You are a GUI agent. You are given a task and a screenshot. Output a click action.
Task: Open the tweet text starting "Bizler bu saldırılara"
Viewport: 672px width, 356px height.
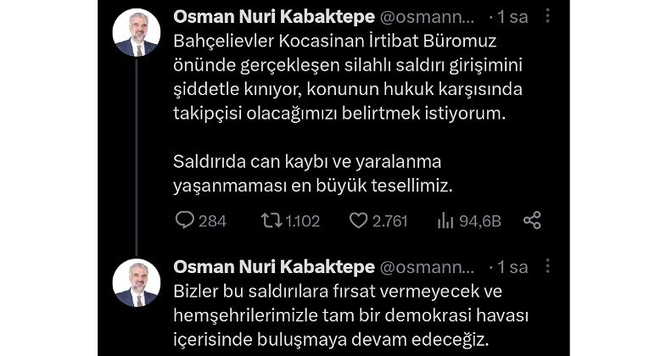point(339,317)
